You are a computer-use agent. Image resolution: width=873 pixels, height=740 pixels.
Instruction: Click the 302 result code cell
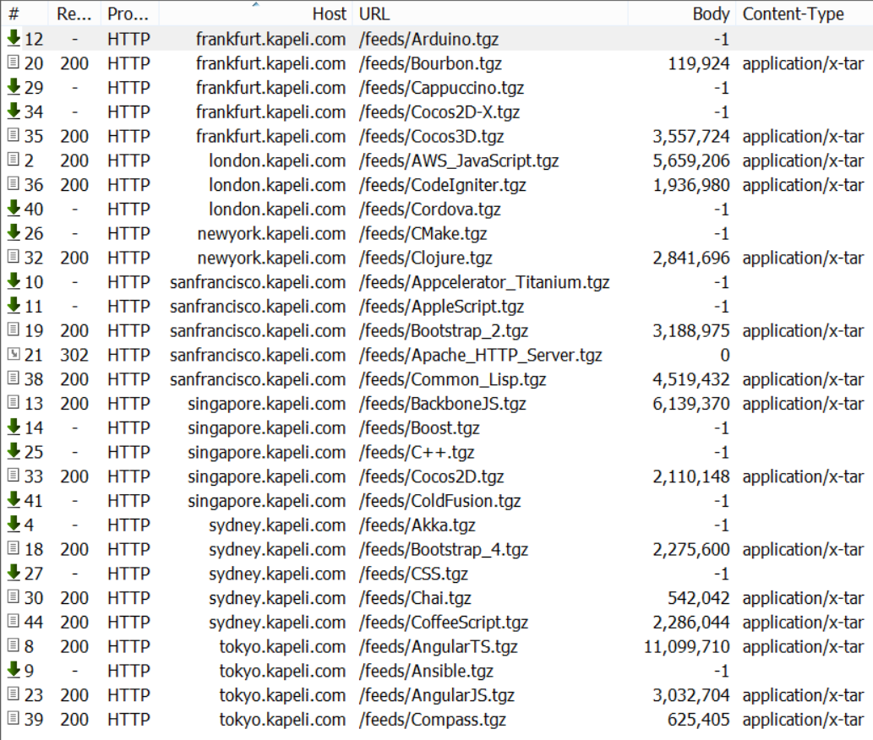click(x=74, y=355)
